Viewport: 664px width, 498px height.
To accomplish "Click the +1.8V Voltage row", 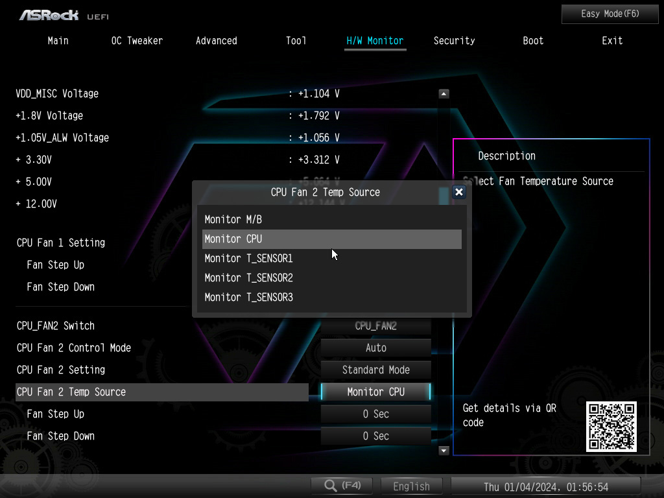I will (49, 115).
